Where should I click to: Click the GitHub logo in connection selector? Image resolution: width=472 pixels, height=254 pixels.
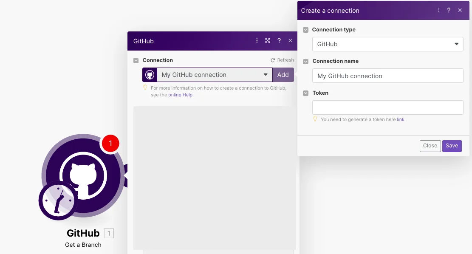click(150, 75)
